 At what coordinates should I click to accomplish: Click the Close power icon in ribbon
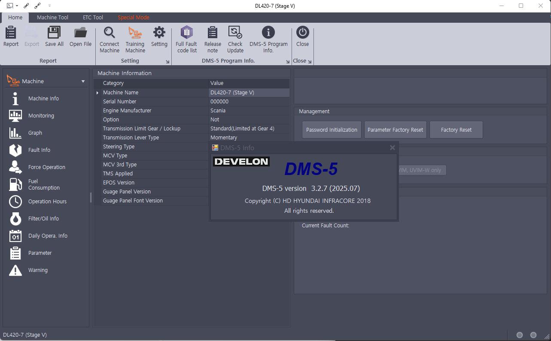(x=302, y=33)
